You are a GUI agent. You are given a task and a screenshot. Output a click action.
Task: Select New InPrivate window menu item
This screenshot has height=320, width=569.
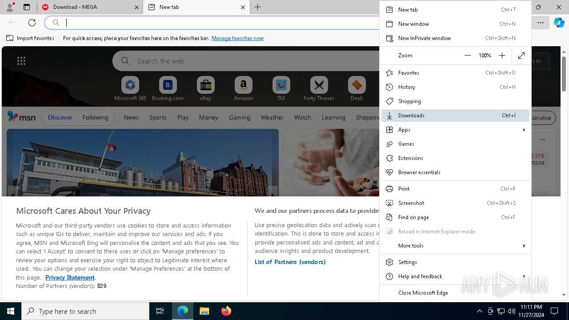point(455,38)
